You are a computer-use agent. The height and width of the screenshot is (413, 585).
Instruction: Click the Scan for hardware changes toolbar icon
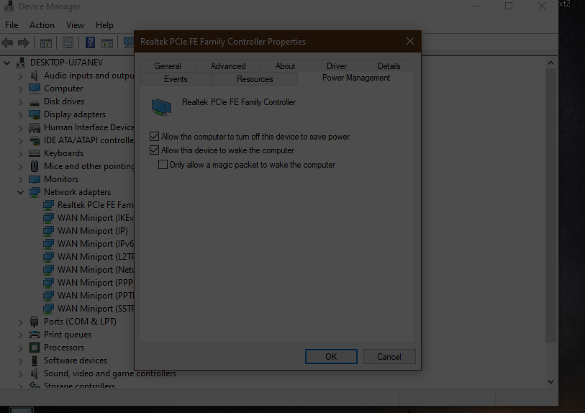point(128,42)
